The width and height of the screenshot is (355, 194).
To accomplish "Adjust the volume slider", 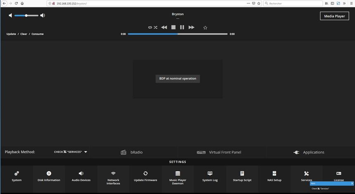I will (x=26, y=15).
